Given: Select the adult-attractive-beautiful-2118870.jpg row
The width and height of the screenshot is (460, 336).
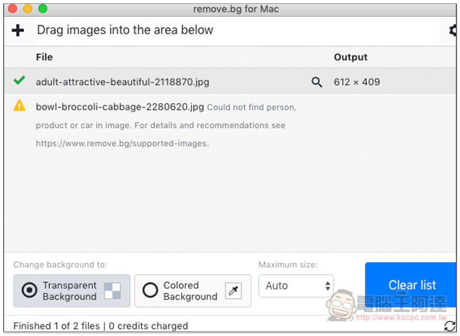Looking at the screenshot, I should (231, 81).
